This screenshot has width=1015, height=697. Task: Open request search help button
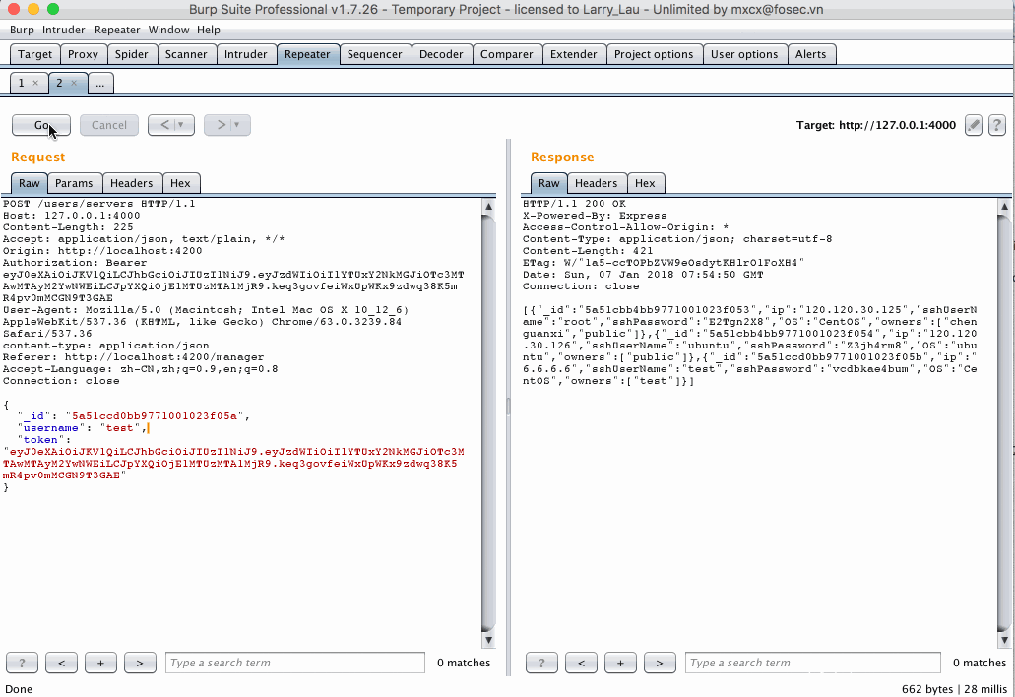click(x=22, y=663)
